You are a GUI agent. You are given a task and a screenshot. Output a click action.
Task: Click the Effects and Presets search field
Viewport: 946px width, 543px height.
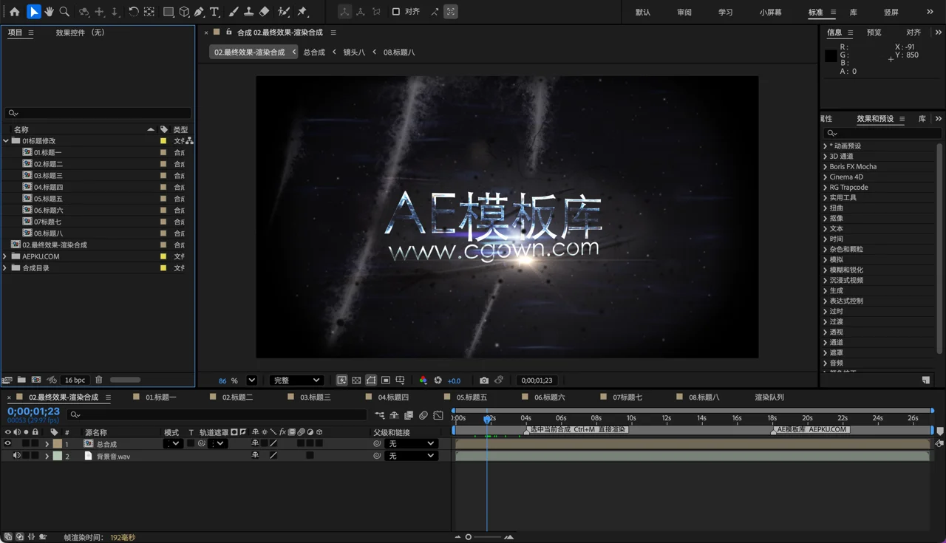(882, 134)
